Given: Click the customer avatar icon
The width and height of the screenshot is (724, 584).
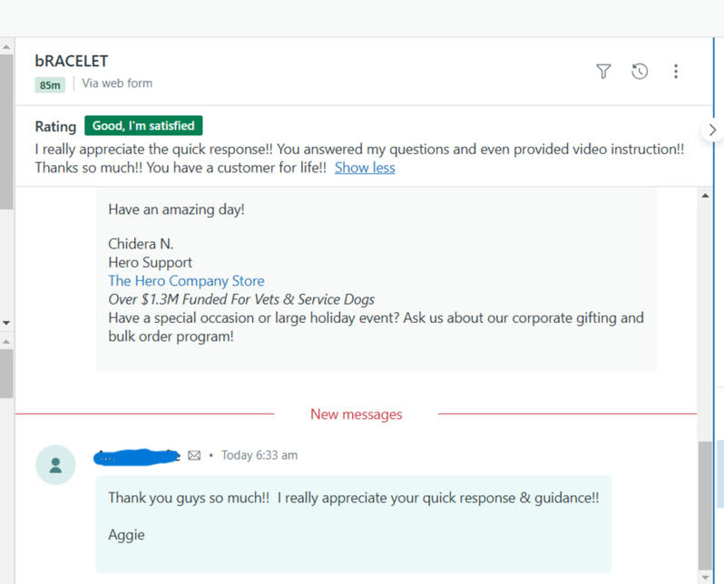Looking at the screenshot, I should (x=55, y=464).
